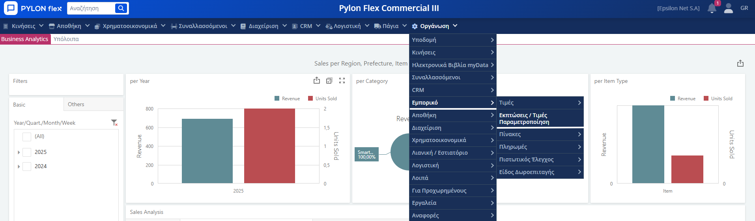Click the Αναζήτηση search field
Image resolution: width=755 pixels, height=221 pixels.
pyautogui.click(x=92, y=8)
